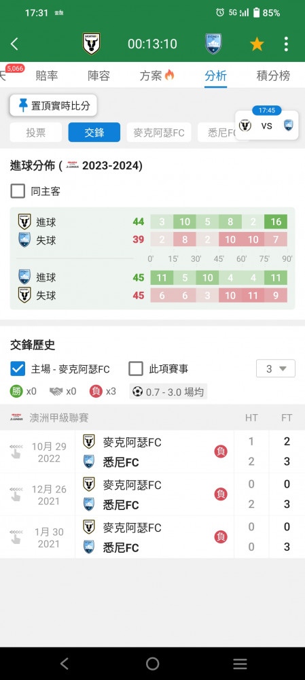Tap the Android home circle button

point(152,664)
